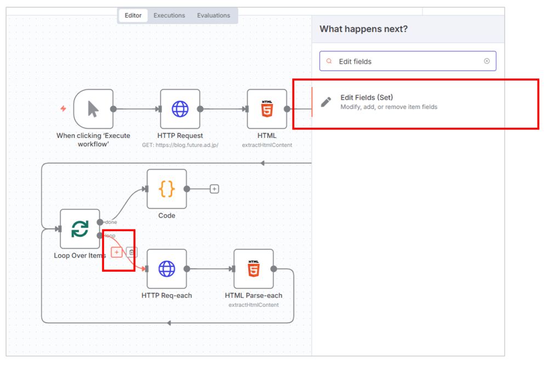Click the lightning bolt trigger indicator
Viewport: 548px width, 372px height.
coord(63,109)
